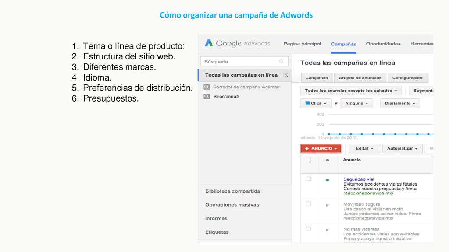Click the icon beside Borrador de campaña víctimas

(207, 87)
